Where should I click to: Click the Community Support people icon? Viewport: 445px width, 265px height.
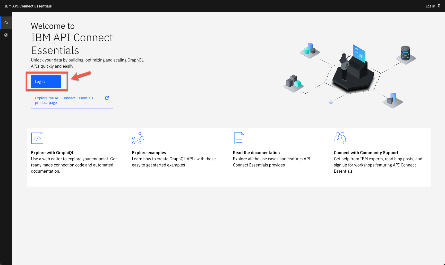tap(340, 138)
